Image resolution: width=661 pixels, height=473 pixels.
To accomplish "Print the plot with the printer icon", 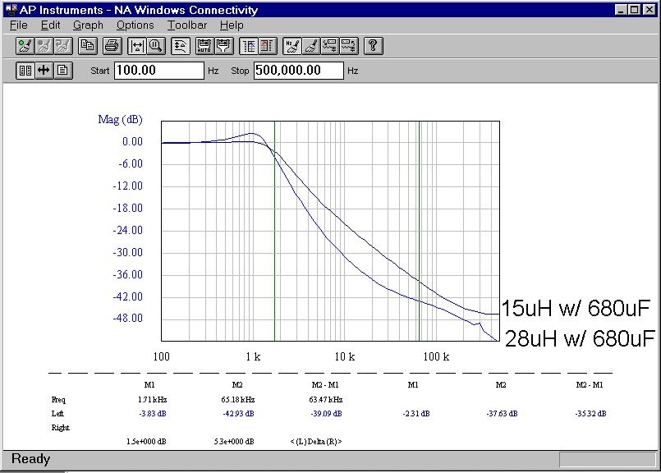I will (x=112, y=46).
